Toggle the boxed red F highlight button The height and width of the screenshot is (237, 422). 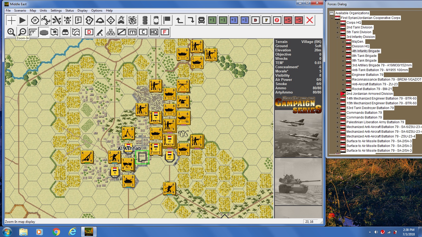[165, 32]
